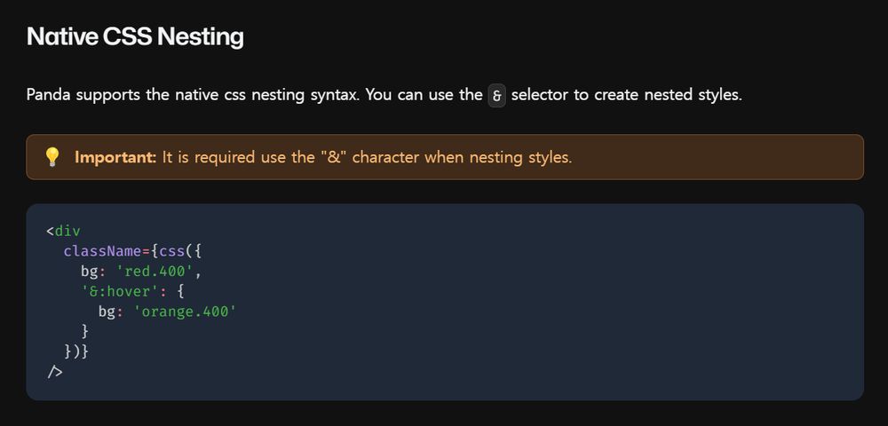The width and height of the screenshot is (888, 426).
Task: Click the word Panda in the paragraph
Action: coord(48,94)
